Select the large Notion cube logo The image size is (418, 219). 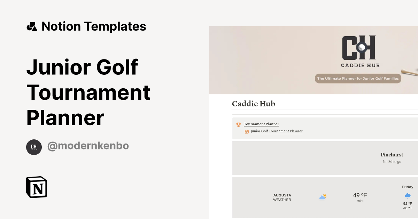37,187
